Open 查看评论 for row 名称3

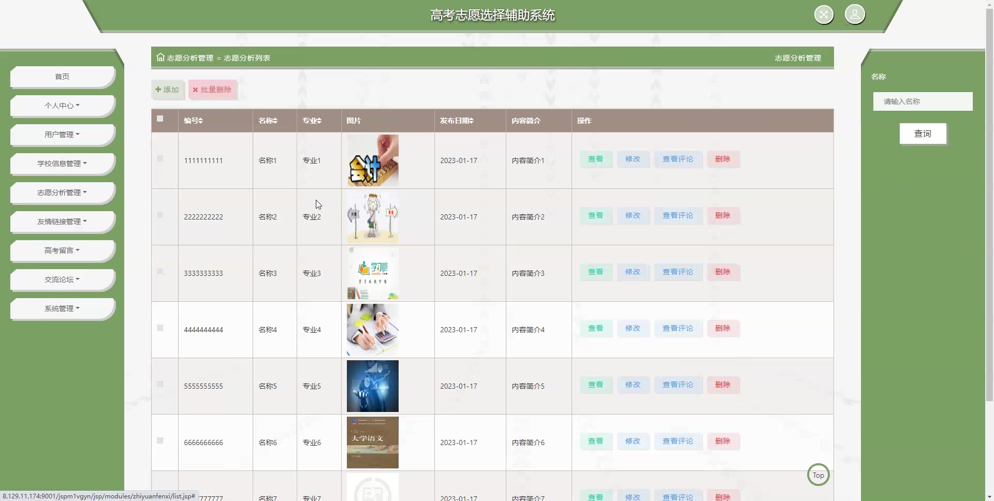[678, 272]
